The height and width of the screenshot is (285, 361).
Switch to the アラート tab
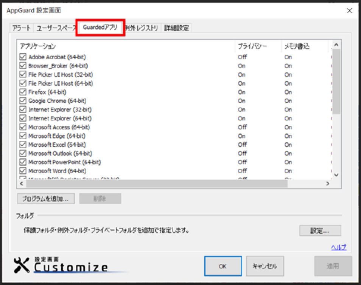coord(22,28)
